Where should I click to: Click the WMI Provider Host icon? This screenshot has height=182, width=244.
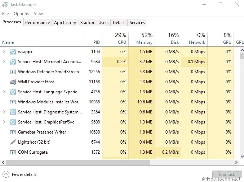point(13,82)
